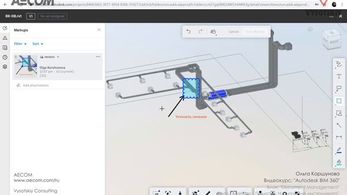Select the arrow markup tool
The image size is (347, 195).
tap(339, 125)
